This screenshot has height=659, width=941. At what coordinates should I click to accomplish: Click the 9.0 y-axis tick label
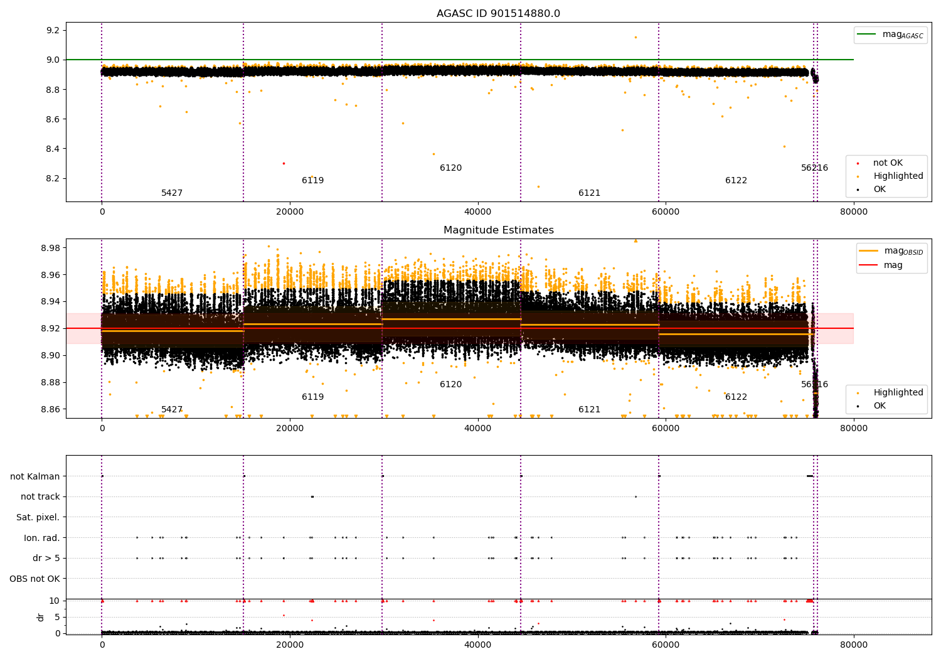[53, 60]
